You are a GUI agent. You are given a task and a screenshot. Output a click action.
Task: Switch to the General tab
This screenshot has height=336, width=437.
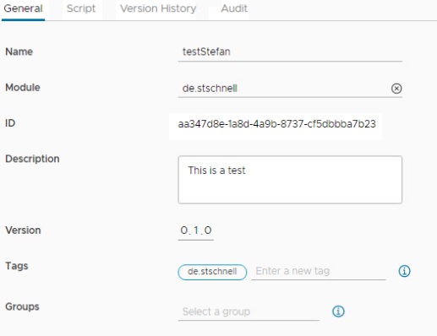click(23, 8)
